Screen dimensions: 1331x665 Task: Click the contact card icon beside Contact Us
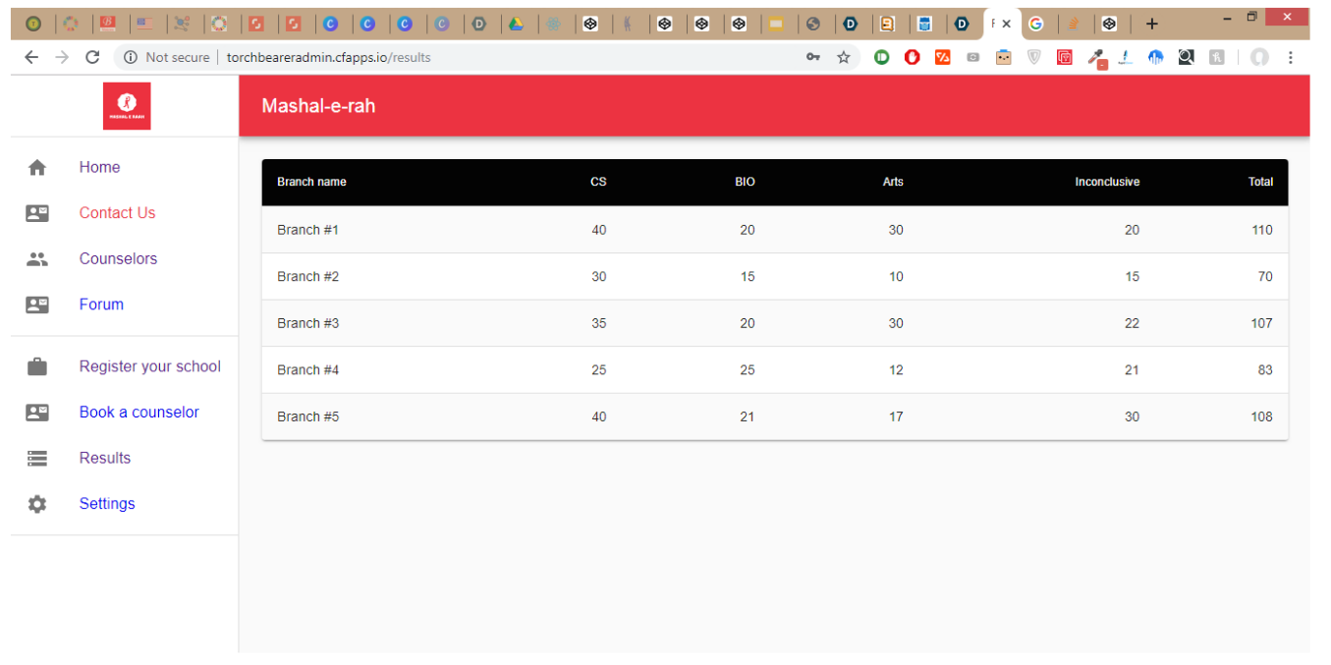[37, 213]
